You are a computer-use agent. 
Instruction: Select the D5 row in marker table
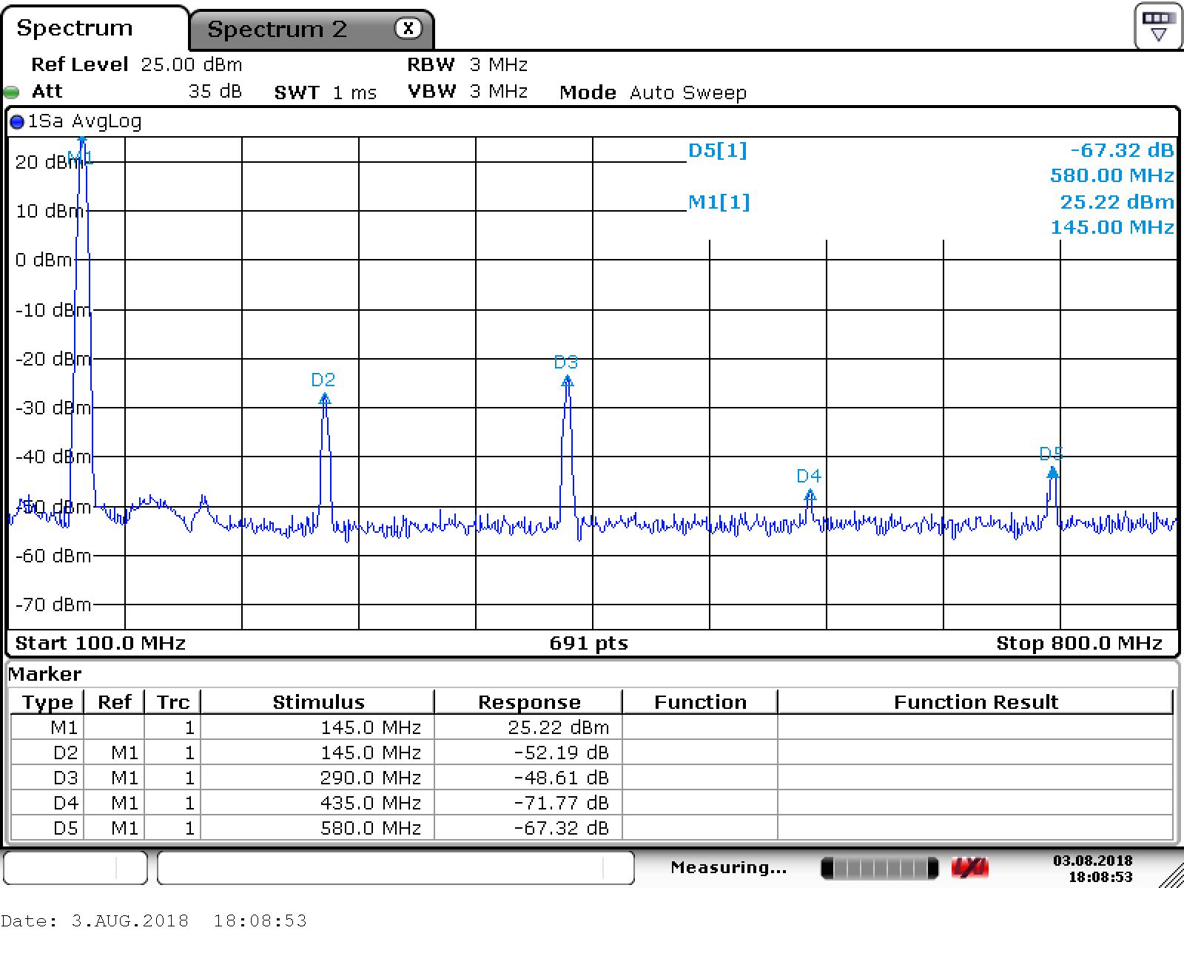point(592,828)
